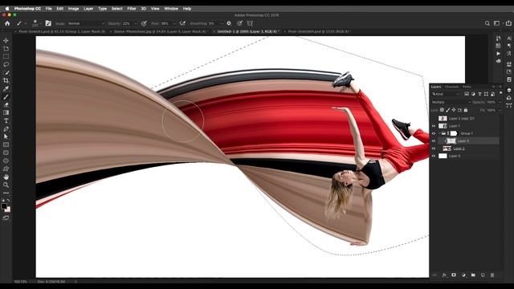514x289 pixels.
Task: Click the Delete layer trash icon
Action: pos(492,275)
